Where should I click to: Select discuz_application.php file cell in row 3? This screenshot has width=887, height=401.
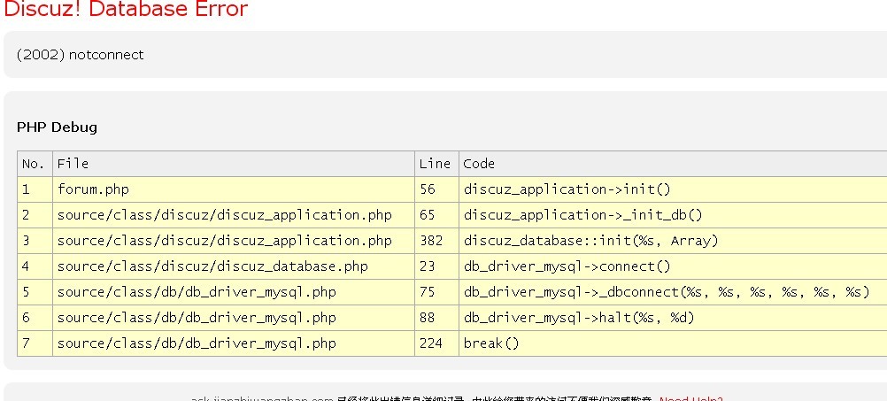tap(234, 241)
